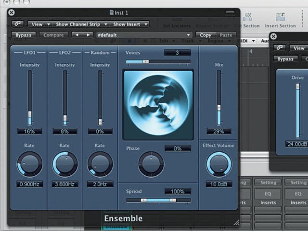Open View menu in the right plugin window

coord(299,48)
